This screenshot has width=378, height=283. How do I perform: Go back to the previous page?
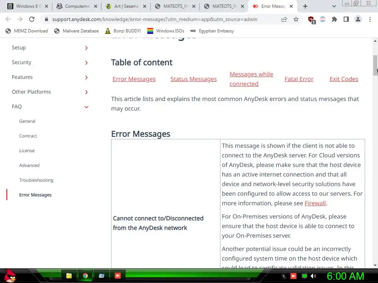(x=8, y=19)
